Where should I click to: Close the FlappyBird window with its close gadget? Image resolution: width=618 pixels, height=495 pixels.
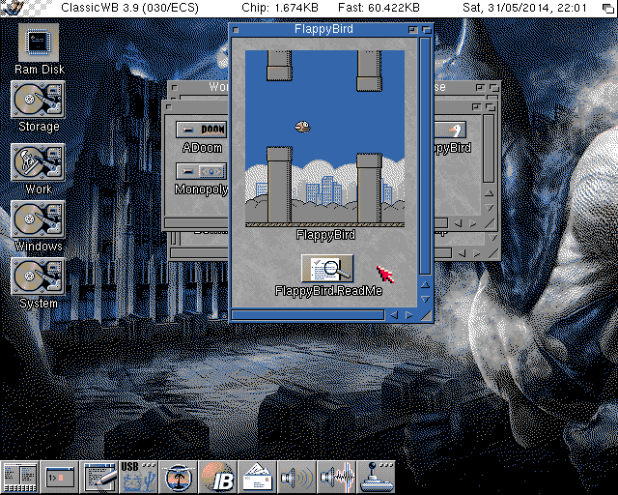[x=236, y=30]
